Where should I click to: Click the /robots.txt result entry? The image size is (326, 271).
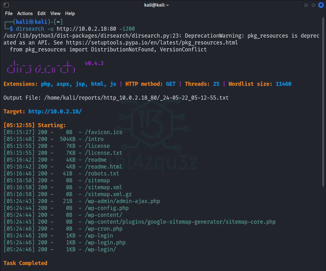click(x=102, y=174)
